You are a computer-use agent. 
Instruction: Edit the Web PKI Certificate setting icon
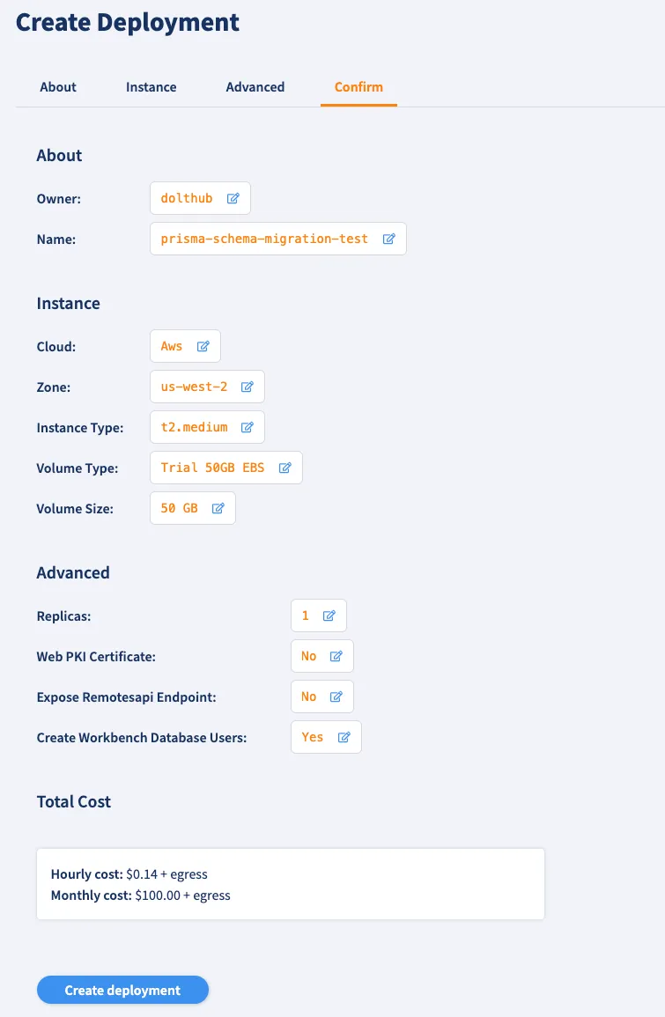335,655
